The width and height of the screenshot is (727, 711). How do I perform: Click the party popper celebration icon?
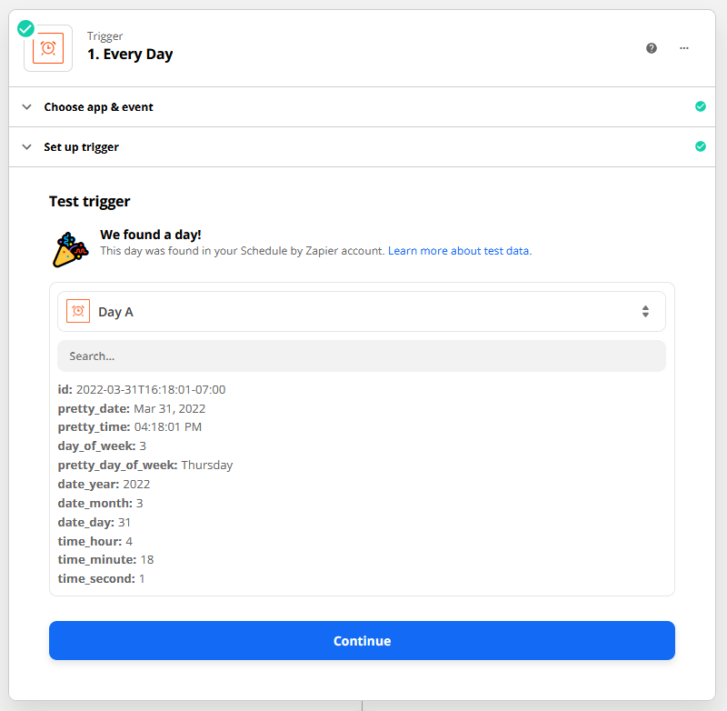pyautogui.click(x=70, y=250)
